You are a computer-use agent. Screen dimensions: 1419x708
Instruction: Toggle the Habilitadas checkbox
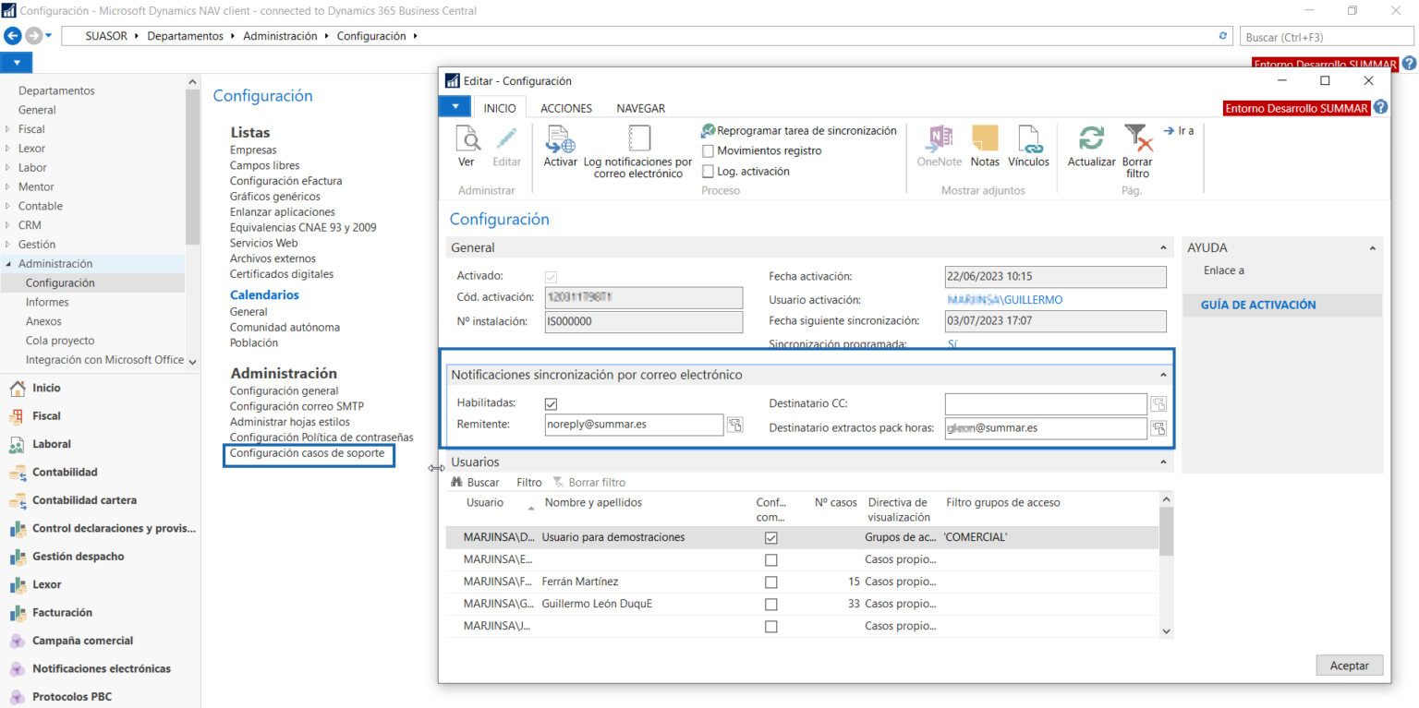pyautogui.click(x=552, y=403)
